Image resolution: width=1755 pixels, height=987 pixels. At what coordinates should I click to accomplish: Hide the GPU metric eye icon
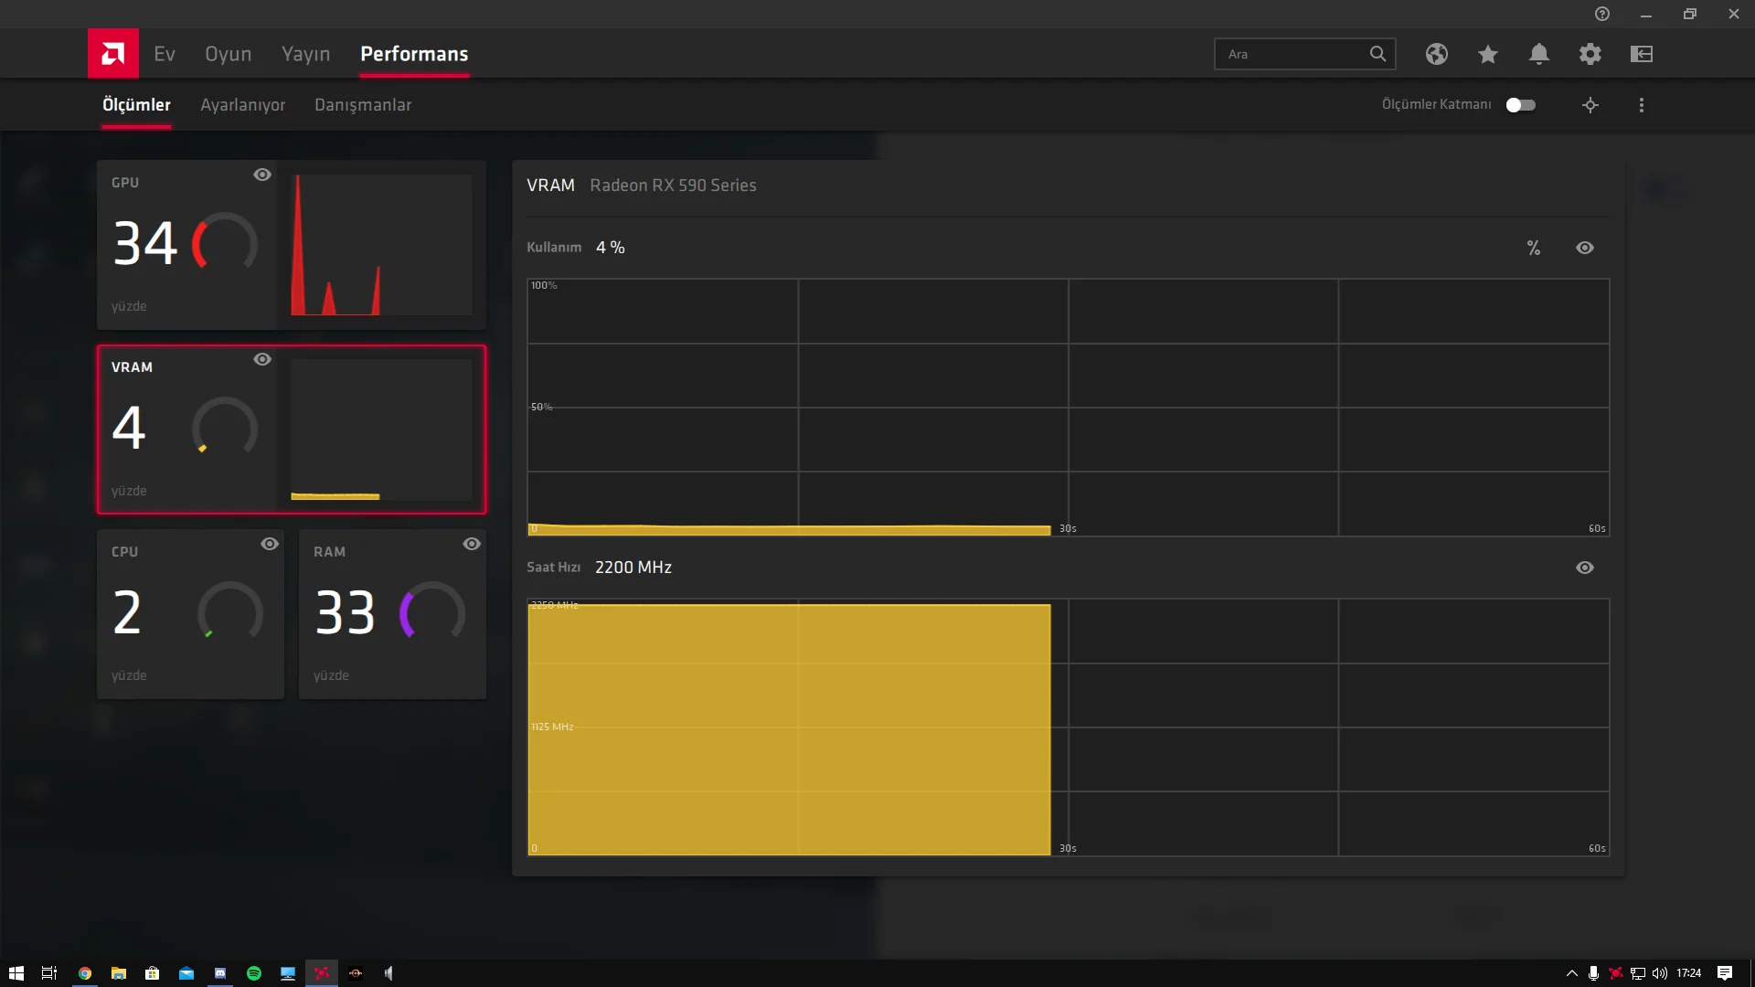point(262,175)
